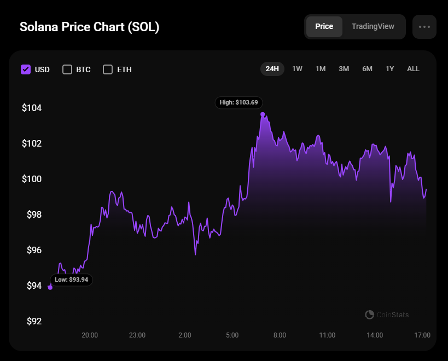Show the ALL time range
Screen dimensions: 448x361
(413, 69)
